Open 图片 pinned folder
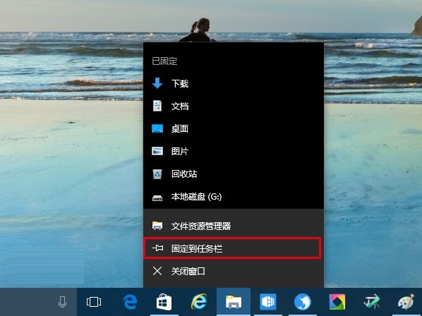 tap(234, 151)
